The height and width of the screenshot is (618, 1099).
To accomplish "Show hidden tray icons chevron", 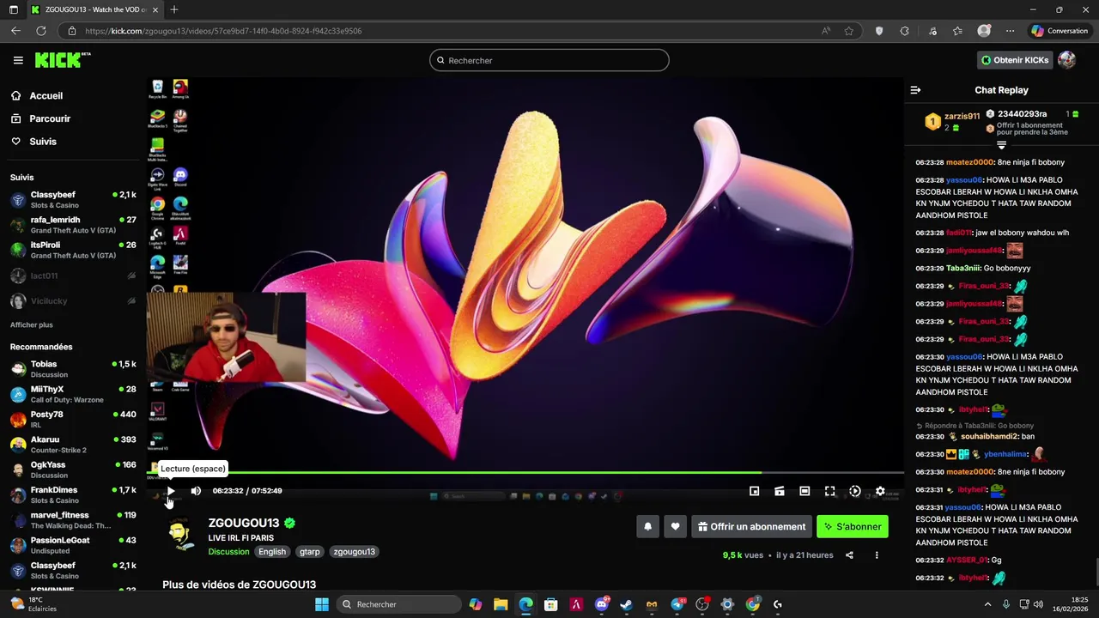I will pos(987,604).
